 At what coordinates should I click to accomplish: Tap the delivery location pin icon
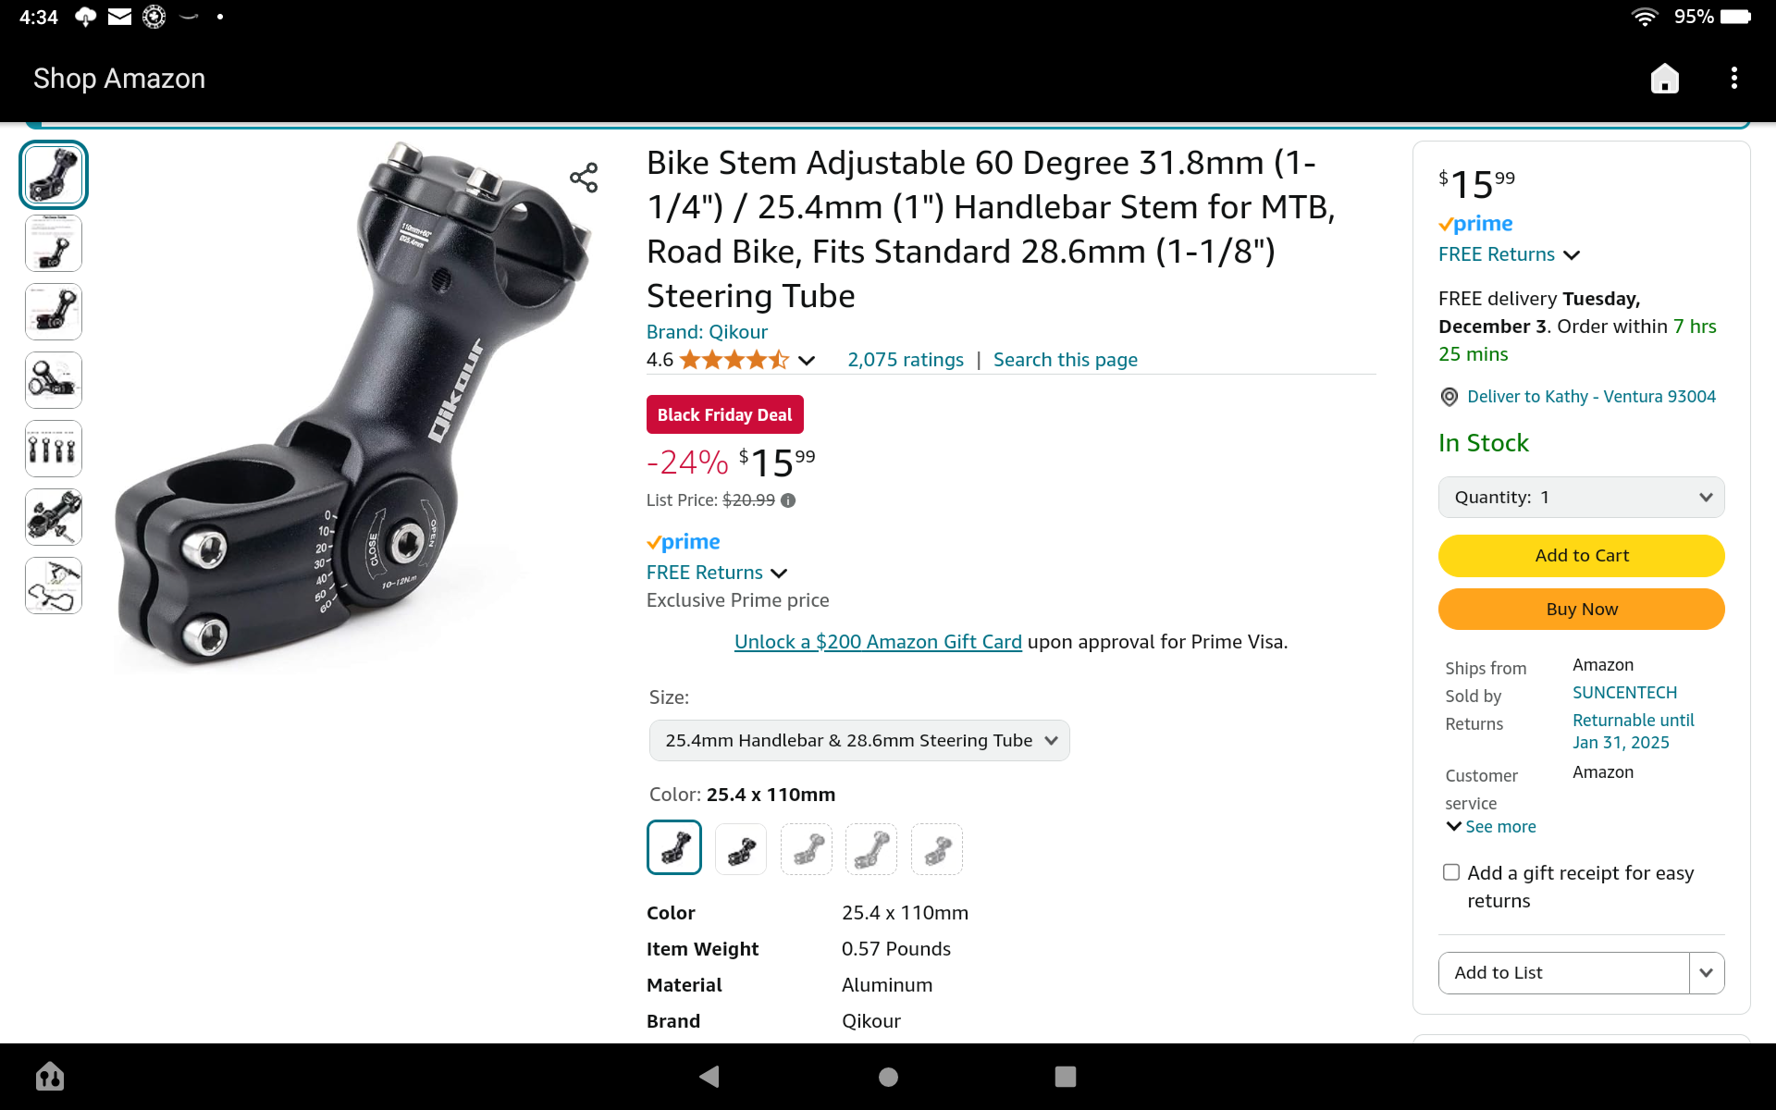[x=1449, y=397]
